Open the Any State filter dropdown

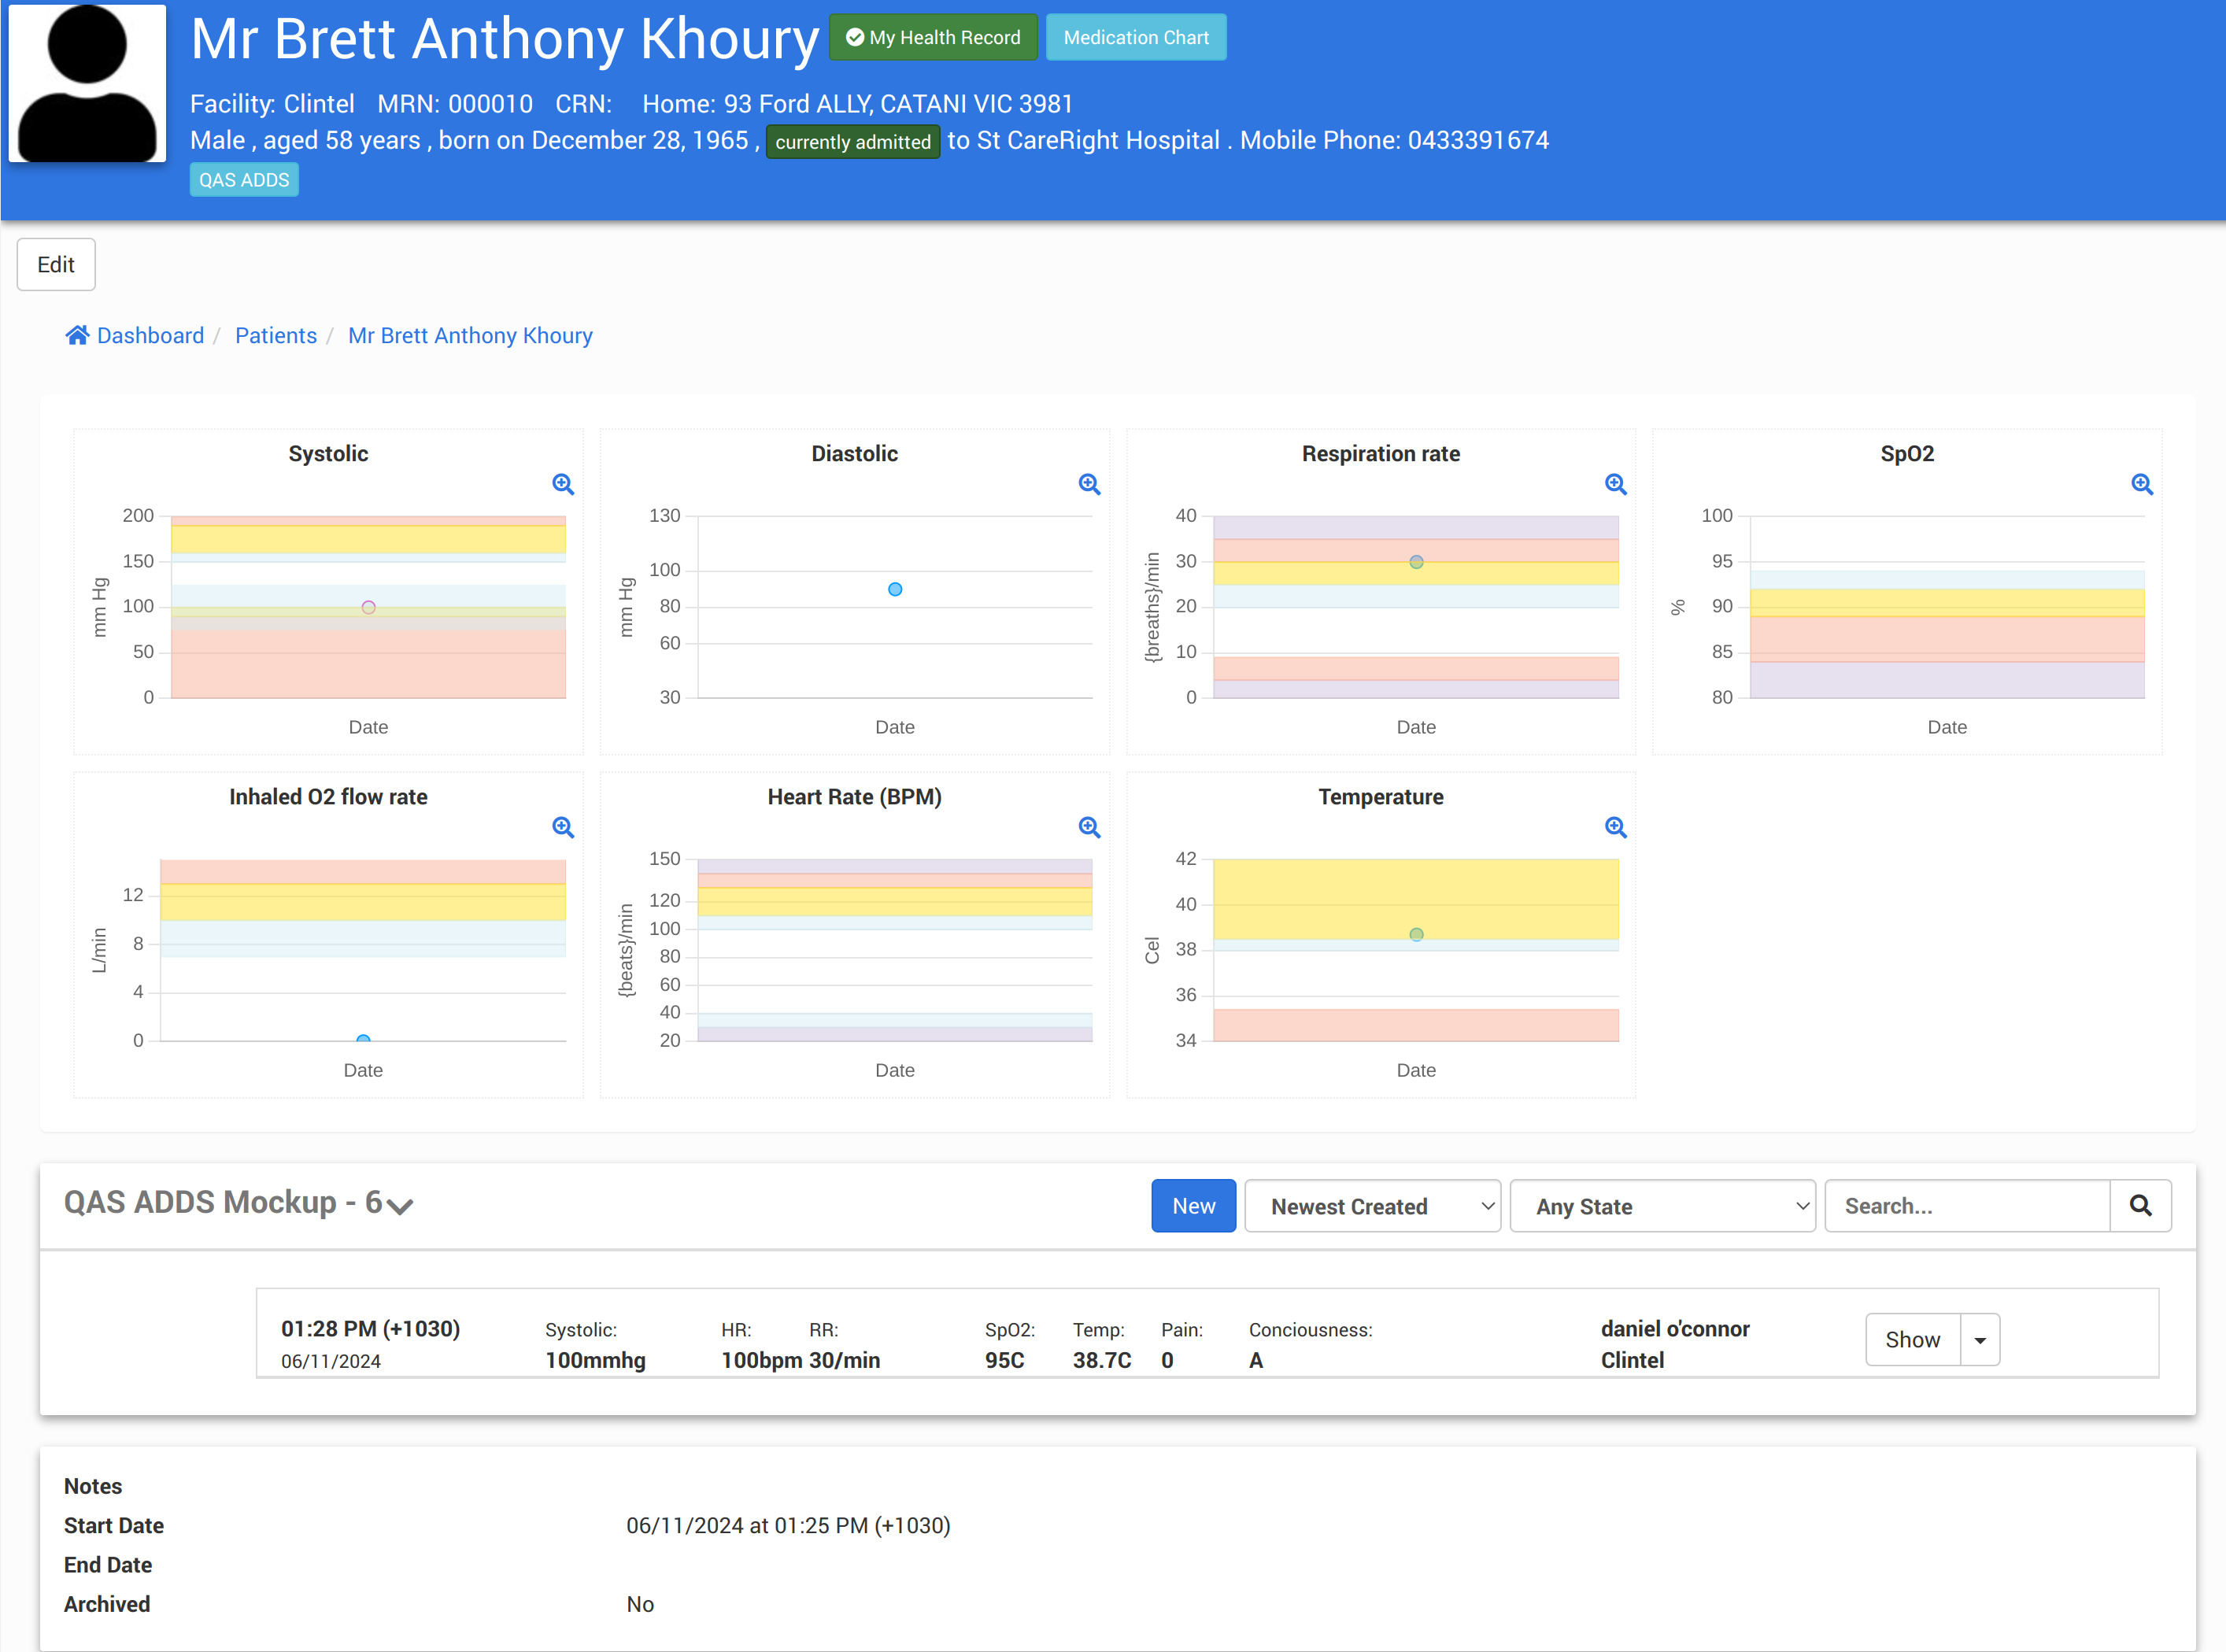point(1662,1206)
